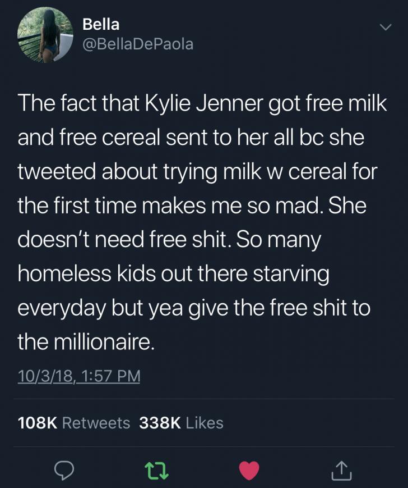Click the 338K like count number

click(159, 423)
